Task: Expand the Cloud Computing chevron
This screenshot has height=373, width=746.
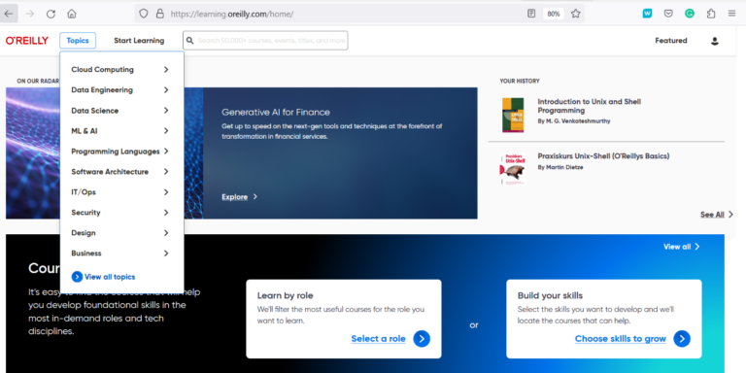Action: [166, 70]
